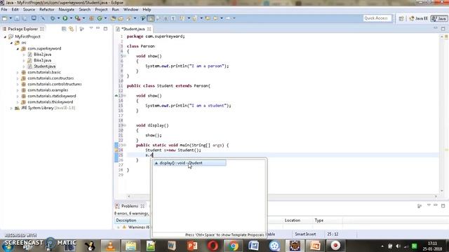Toggle code folding for main method
449x252 pixels.
125,145
